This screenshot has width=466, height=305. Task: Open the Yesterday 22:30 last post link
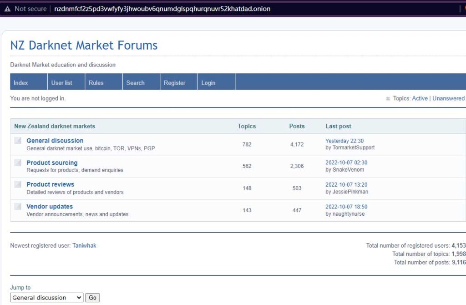tap(344, 141)
